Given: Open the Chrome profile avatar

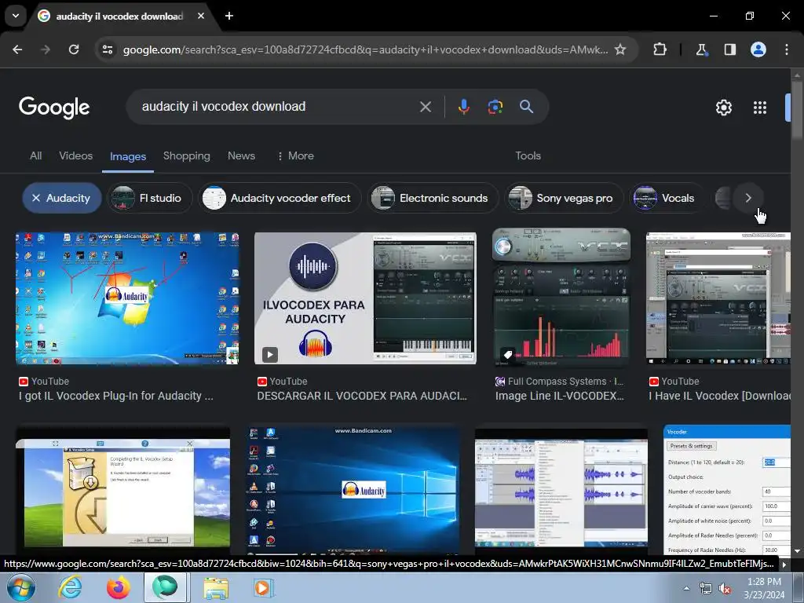Looking at the screenshot, I should pyautogui.click(x=758, y=49).
